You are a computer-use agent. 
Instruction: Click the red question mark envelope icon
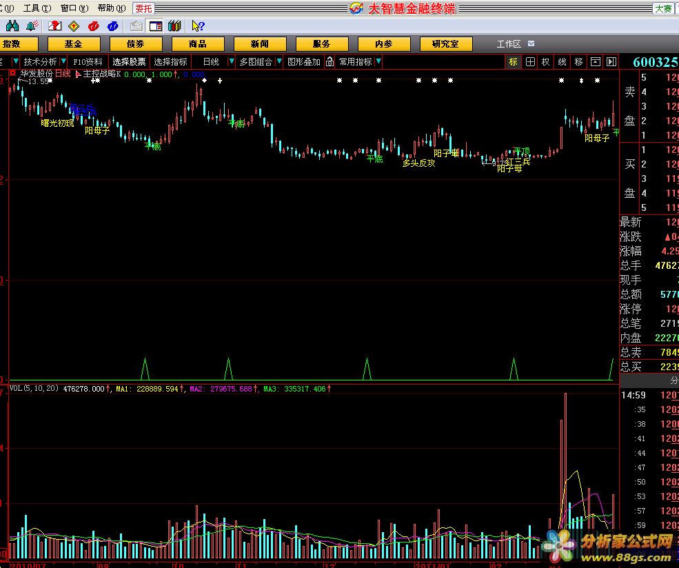point(54,26)
